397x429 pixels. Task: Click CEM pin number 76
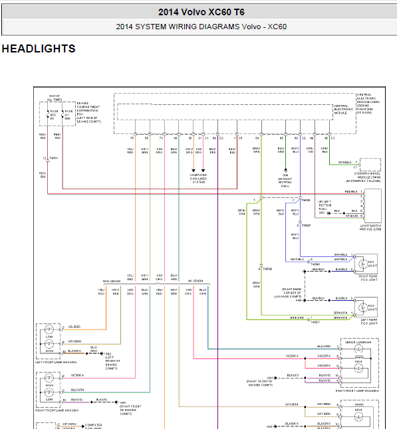coord(132,138)
